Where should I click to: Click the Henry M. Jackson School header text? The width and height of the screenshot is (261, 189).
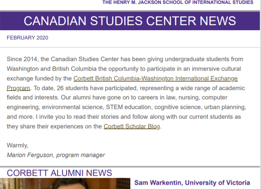(178, 2)
